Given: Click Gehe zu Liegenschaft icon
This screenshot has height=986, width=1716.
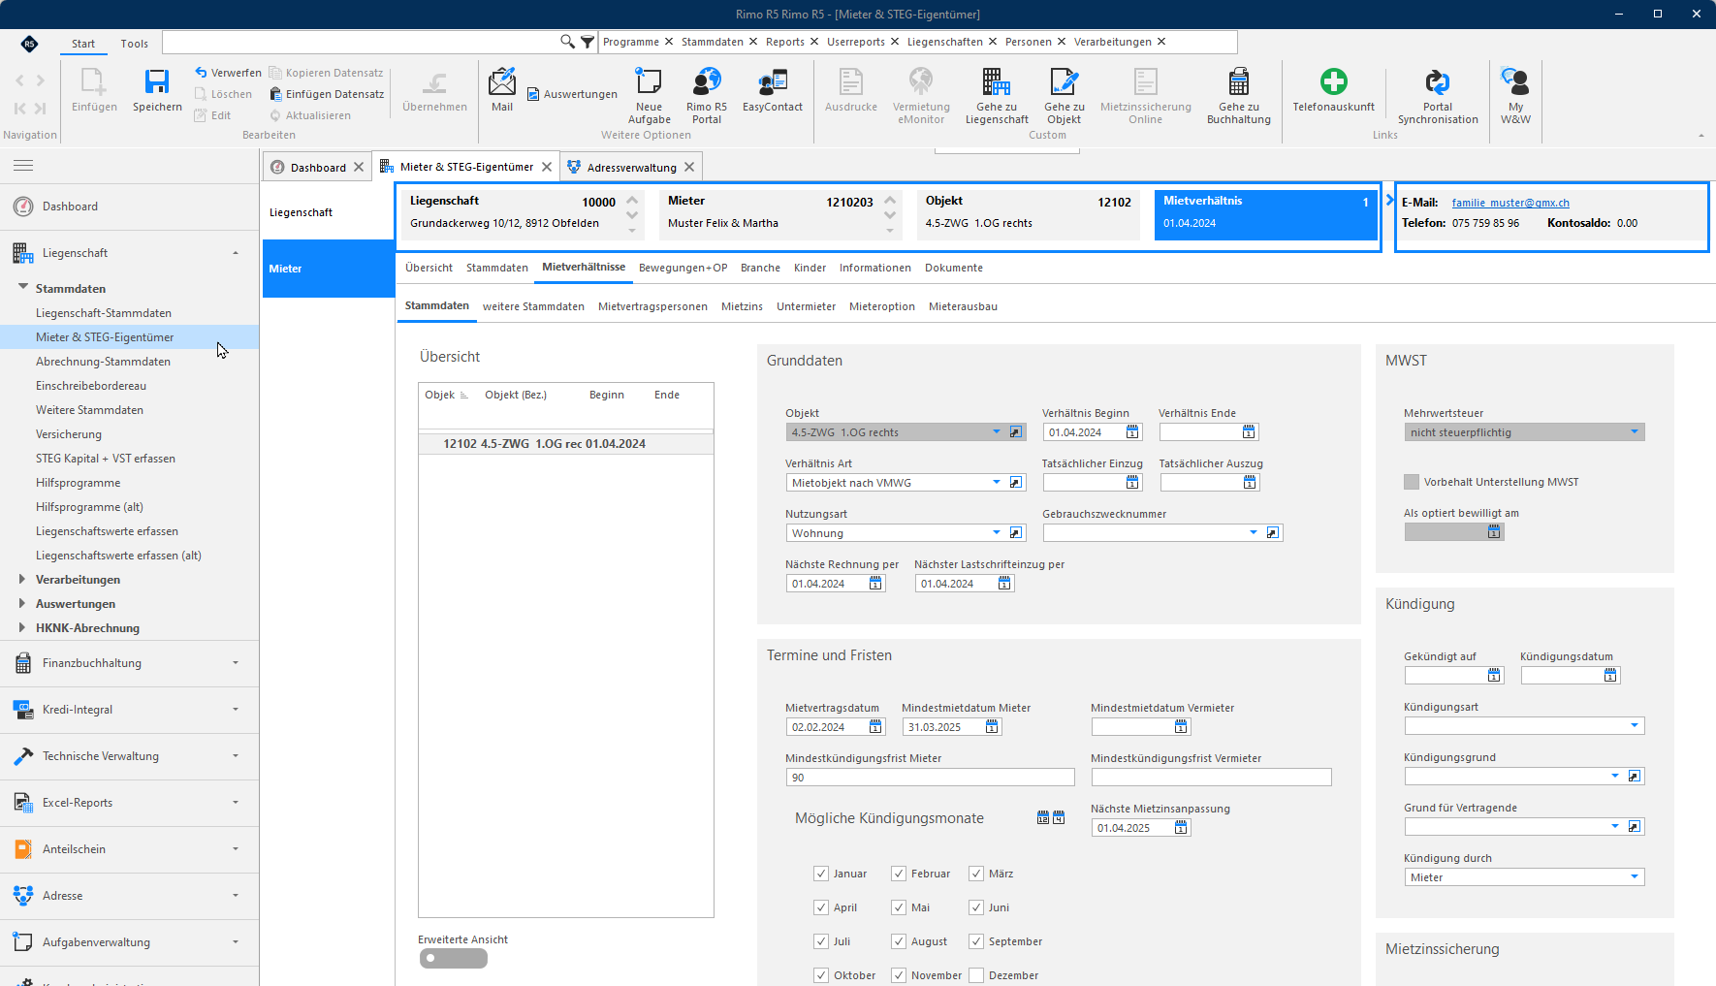Looking at the screenshot, I should tap(997, 81).
